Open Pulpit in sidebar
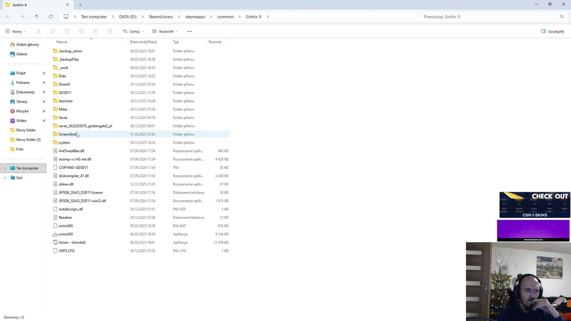Image resolution: width=571 pixels, height=321 pixels. click(21, 73)
